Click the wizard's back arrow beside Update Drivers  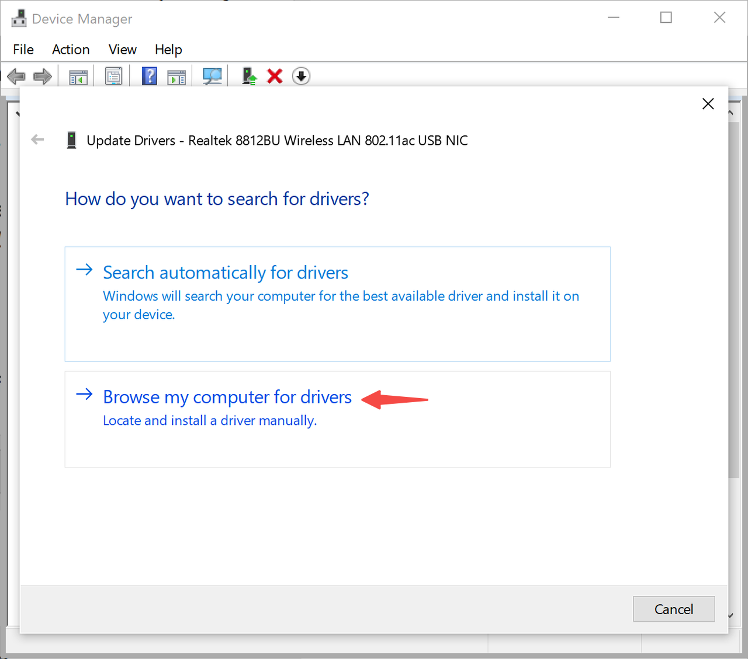[37, 140]
